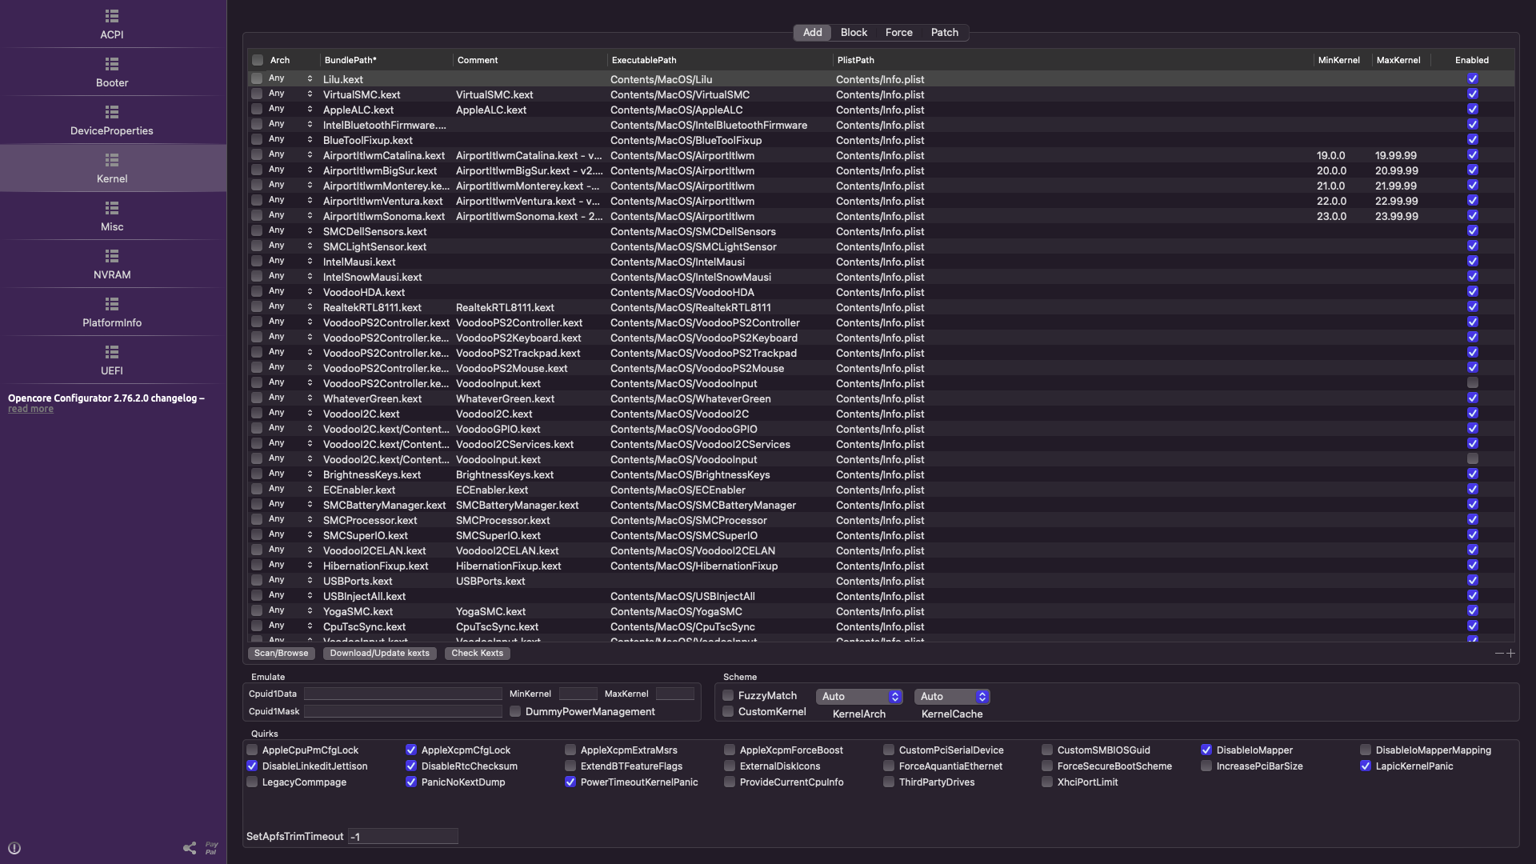Screen dimensions: 1536x864
Task: Open the KernelArch Auto dropdown
Action: (859, 697)
